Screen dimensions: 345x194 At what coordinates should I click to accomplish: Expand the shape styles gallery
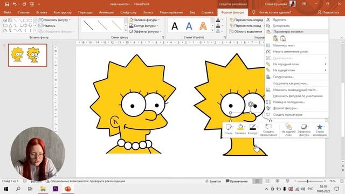[x=126, y=31]
